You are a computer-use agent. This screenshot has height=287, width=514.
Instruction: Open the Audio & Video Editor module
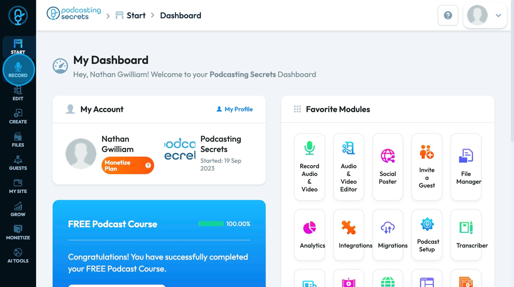348,167
